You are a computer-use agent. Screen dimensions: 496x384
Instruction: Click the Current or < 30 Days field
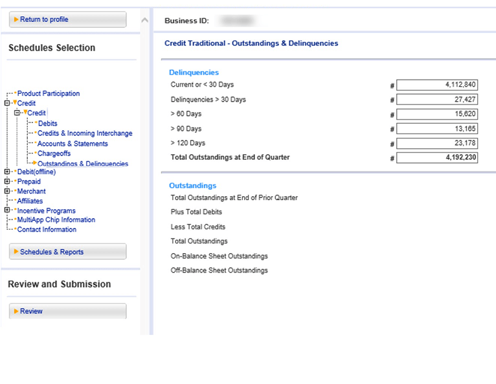click(436, 85)
